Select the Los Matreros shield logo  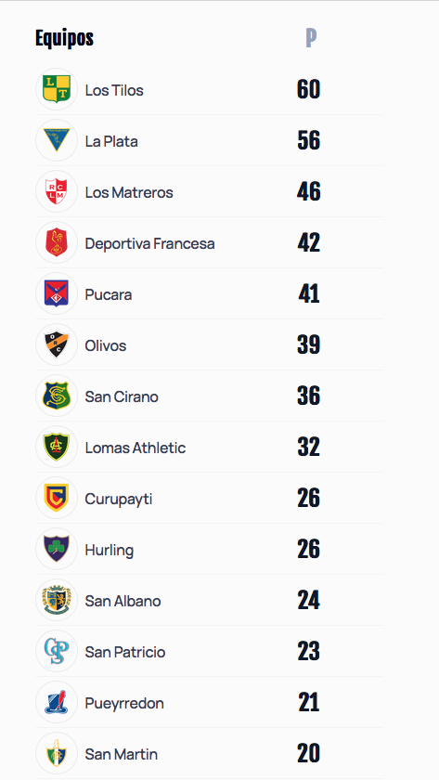(57, 191)
